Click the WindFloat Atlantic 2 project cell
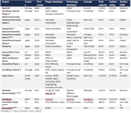This screenshot has width=131, height=113. click(12, 70)
